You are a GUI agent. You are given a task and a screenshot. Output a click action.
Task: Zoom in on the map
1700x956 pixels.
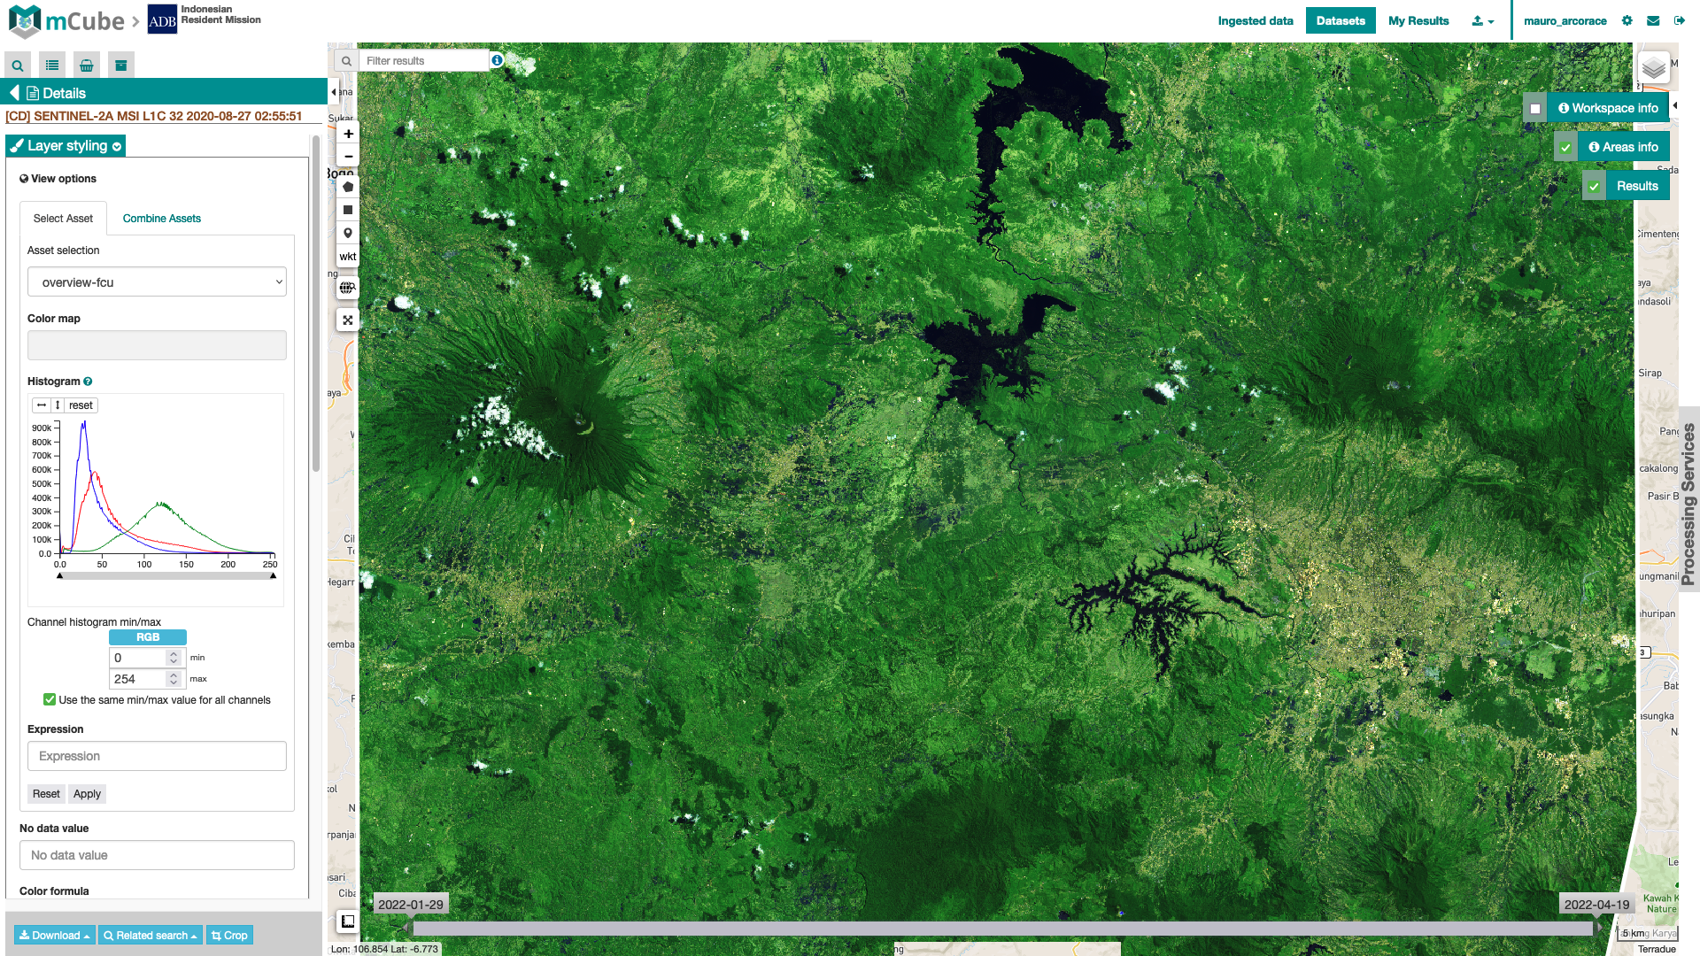(x=349, y=134)
